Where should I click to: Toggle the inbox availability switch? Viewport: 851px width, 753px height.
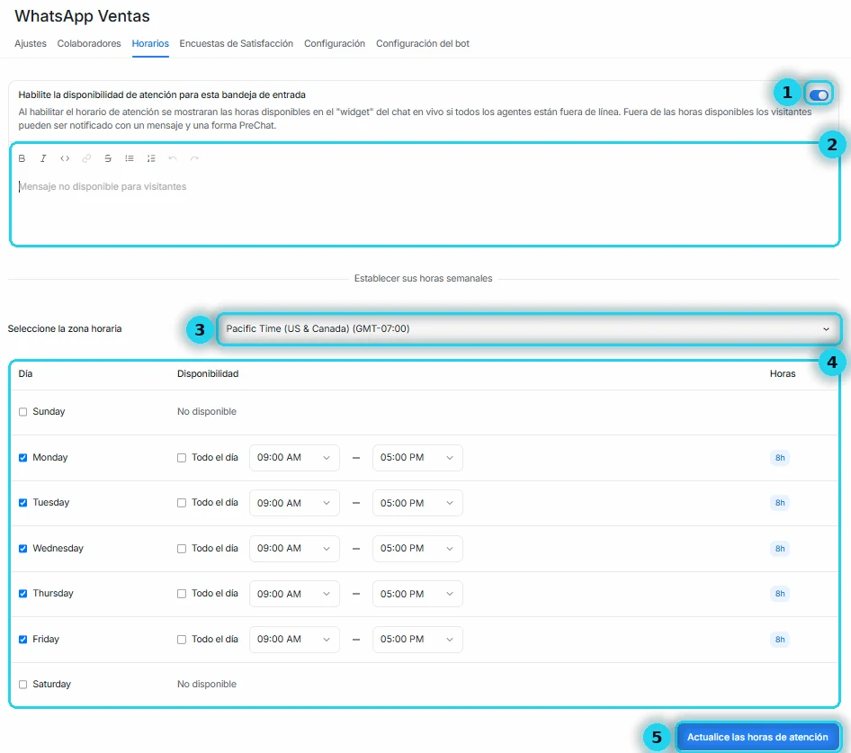(x=819, y=95)
